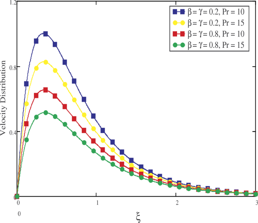
Task: Click the 0.8 tick label on the y-axis
Action: [x=12, y=68]
